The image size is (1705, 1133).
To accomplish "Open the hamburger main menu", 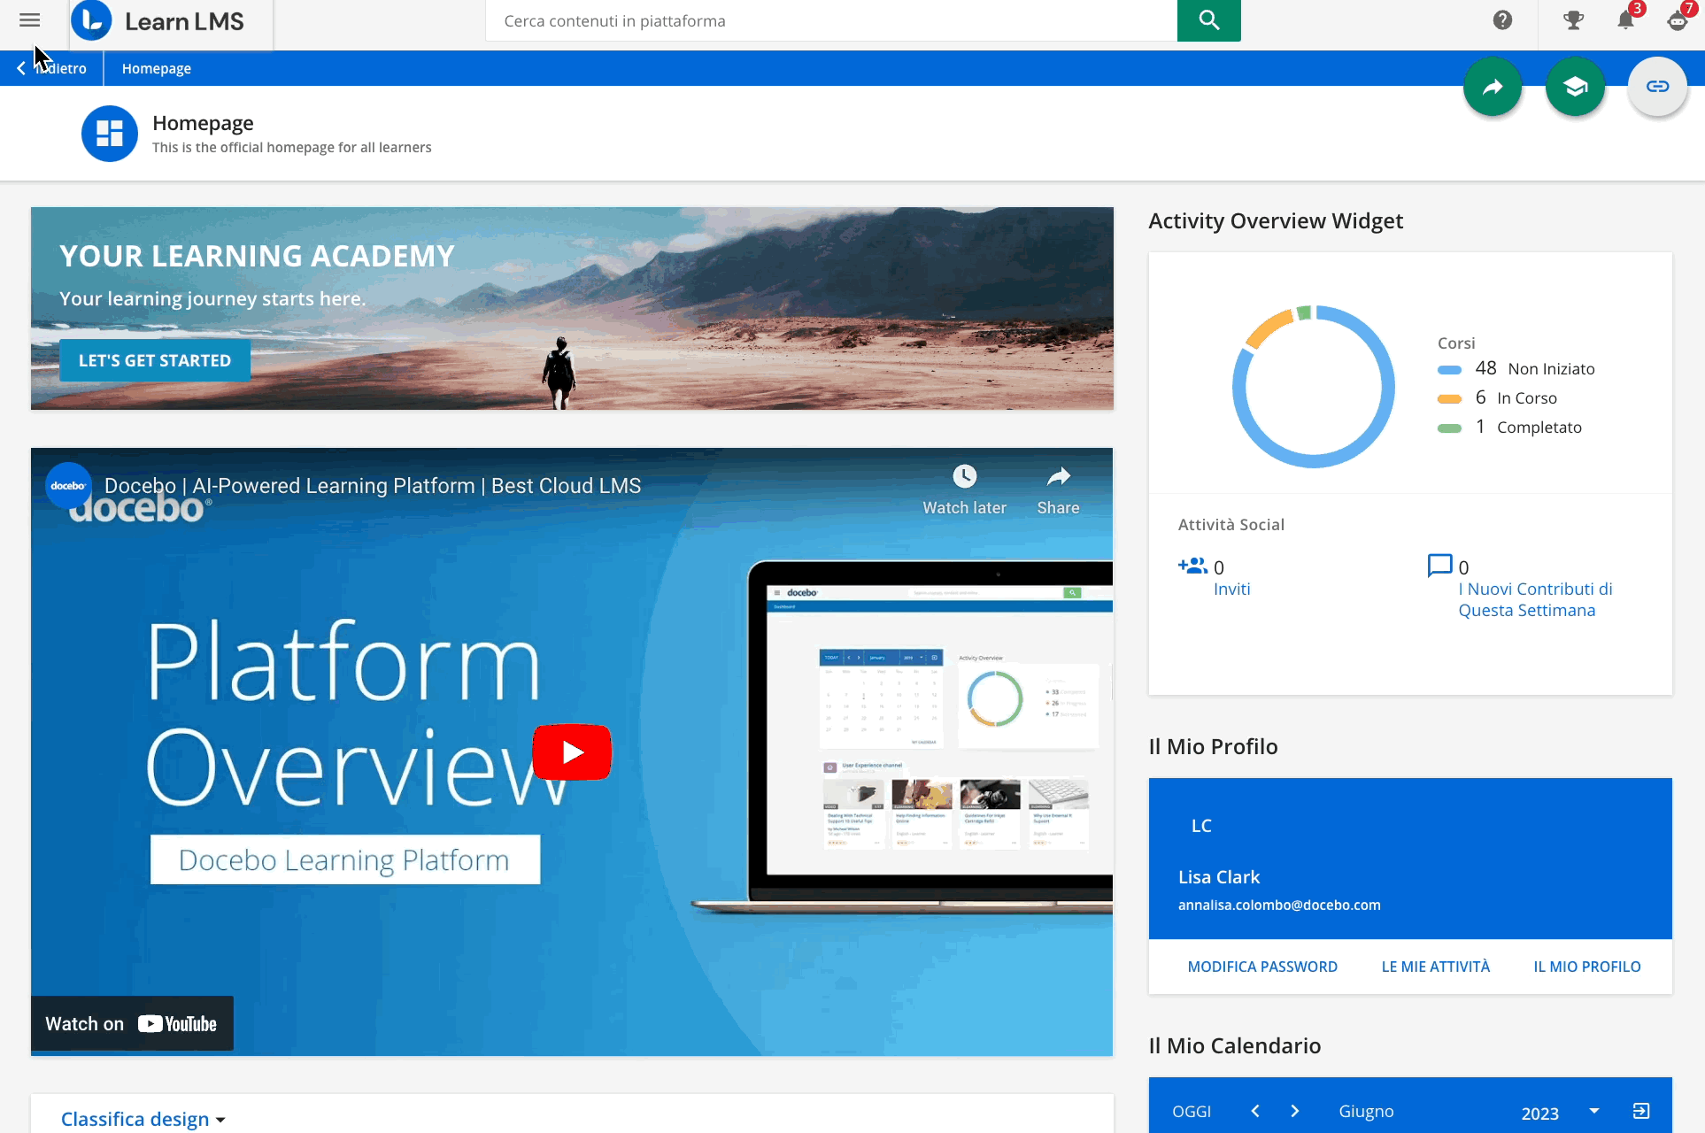I will tap(29, 20).
